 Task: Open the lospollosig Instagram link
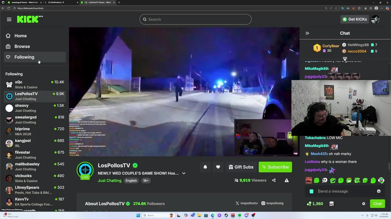(x=272, y=203)
